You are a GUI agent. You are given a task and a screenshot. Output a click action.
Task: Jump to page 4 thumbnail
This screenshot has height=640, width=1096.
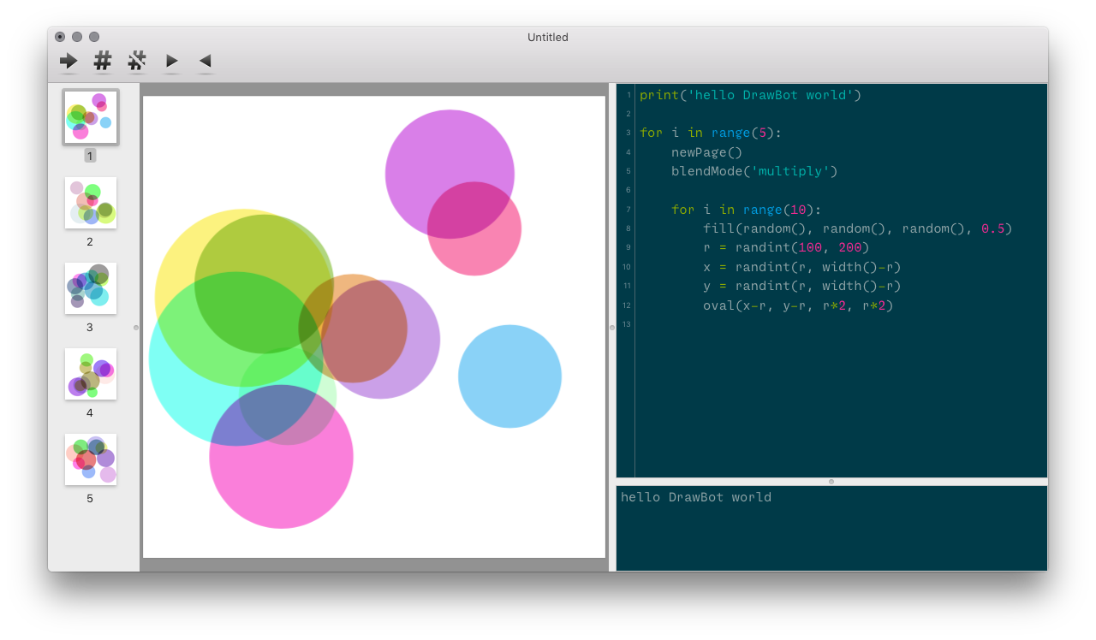click(91, 374)
